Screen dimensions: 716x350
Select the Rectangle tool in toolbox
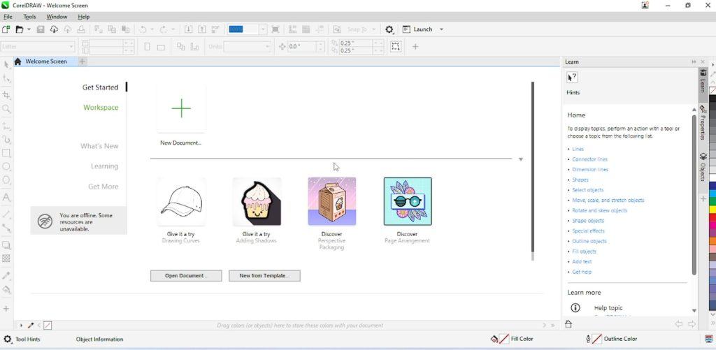6,153
